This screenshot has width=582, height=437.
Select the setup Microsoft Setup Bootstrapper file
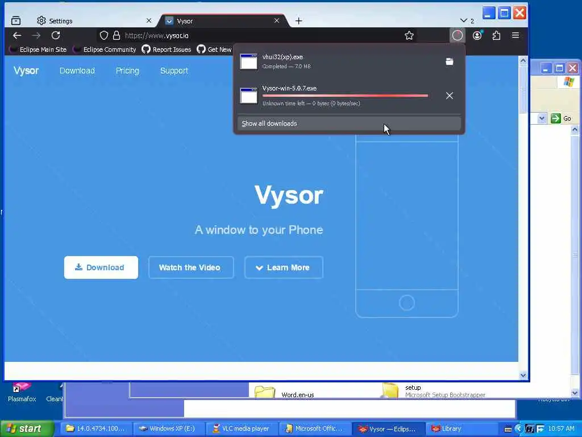434,391
